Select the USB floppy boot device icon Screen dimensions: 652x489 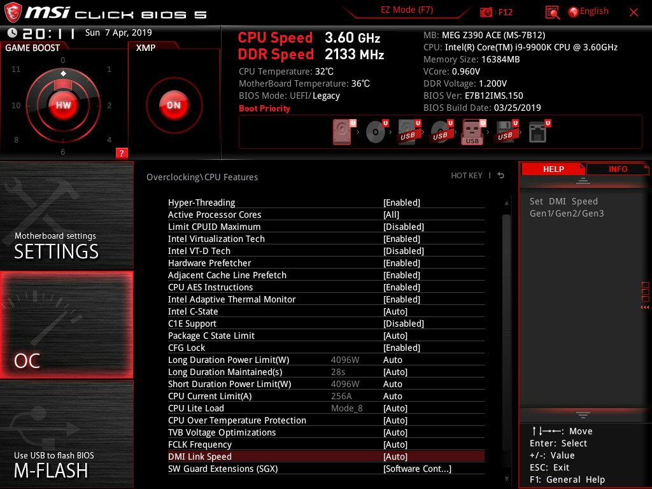pos(506,132)
